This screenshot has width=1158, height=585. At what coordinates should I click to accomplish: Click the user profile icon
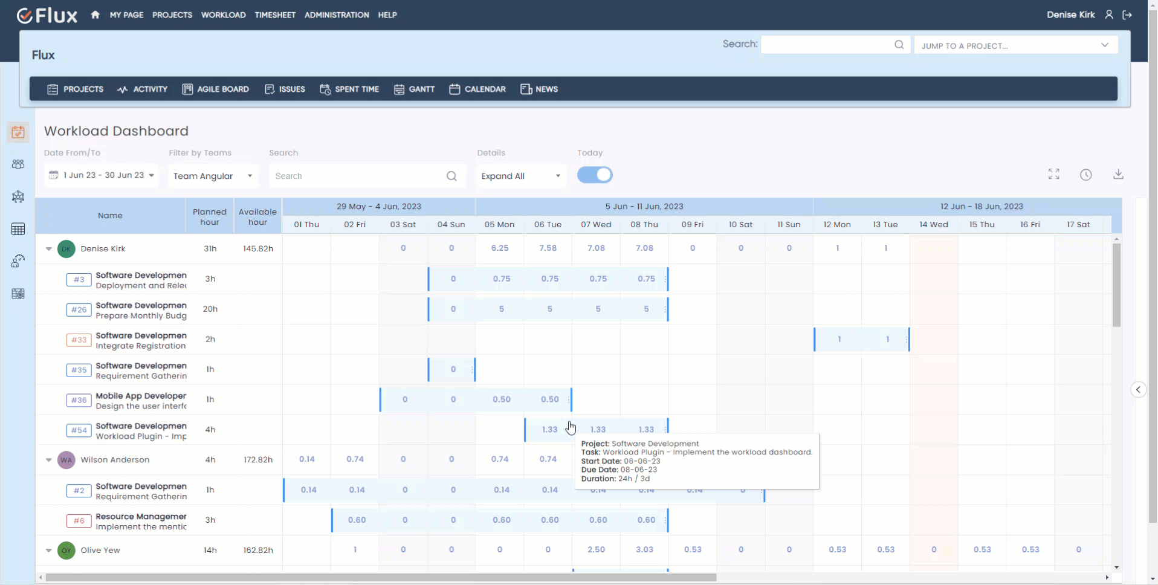[1109, 15]
